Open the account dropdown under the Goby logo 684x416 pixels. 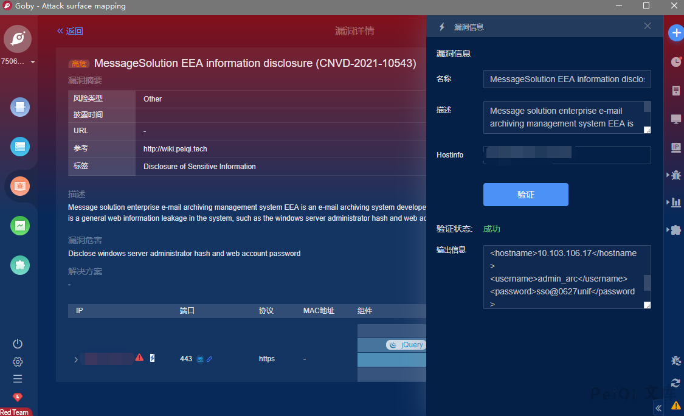pos(33,62)
